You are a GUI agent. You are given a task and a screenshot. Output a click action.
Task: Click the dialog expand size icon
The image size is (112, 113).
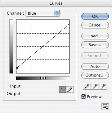105,106
